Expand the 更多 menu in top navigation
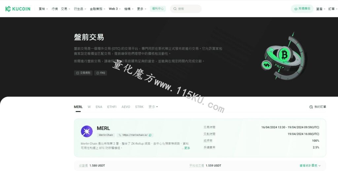The width and height of the screenshot is (338, 172). (x=142, y=9)
